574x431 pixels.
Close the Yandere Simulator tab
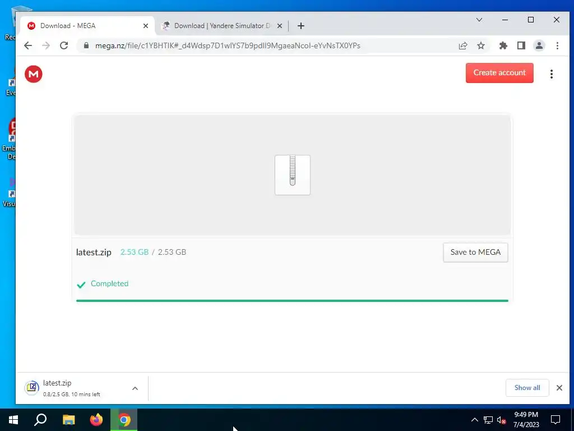279,26
